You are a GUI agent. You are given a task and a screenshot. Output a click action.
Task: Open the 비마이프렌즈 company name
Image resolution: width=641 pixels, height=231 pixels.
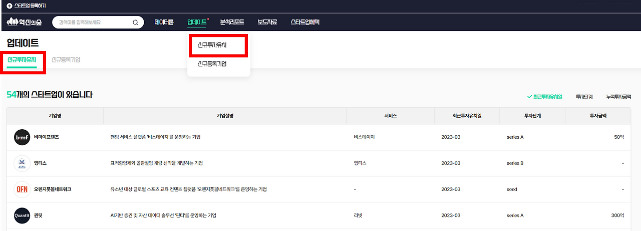click(x=47, y=137)
